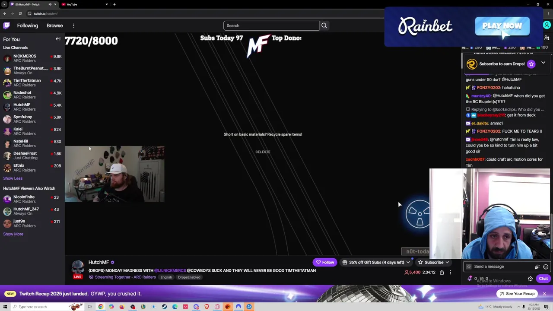Click the HutchMF streamer name
Viewport: 553px width, 311px height.
pyautogui.click(x=99, y=262)
